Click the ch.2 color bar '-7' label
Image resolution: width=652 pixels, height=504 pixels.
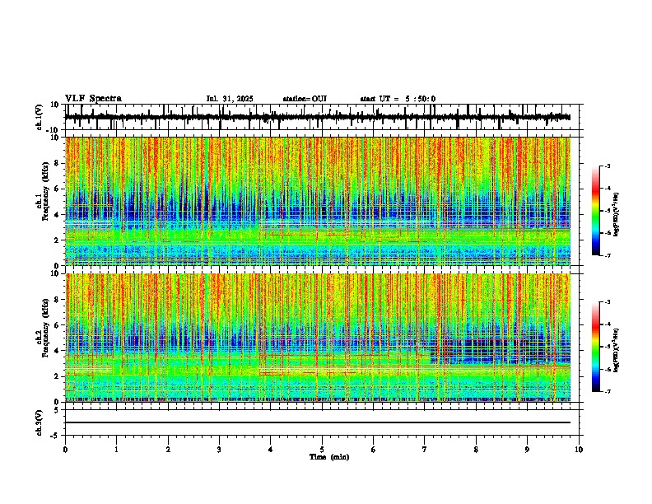(x=607, y=391)
